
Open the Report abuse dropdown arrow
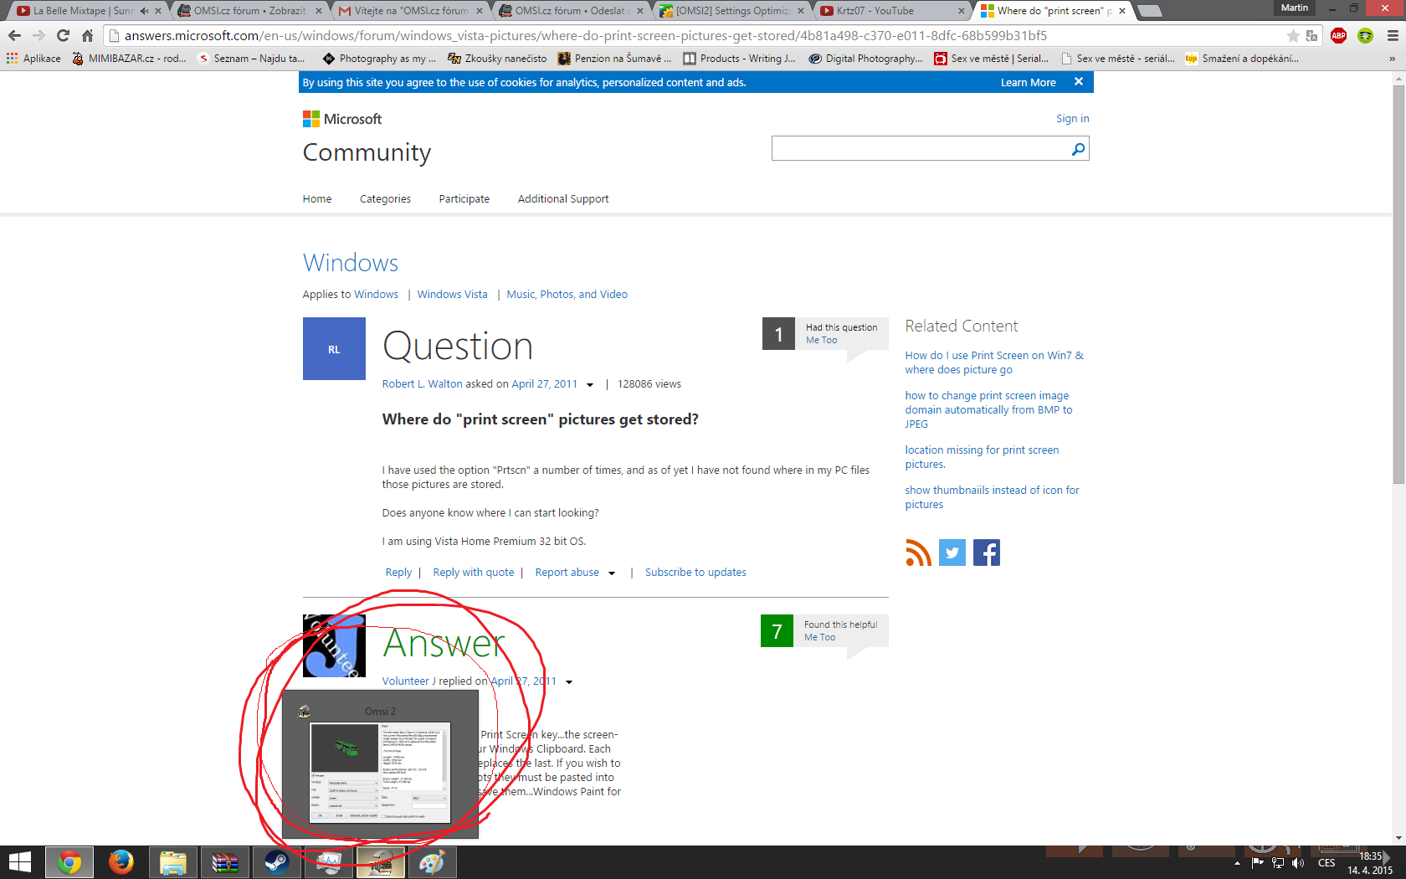click(x=612, y=573)
